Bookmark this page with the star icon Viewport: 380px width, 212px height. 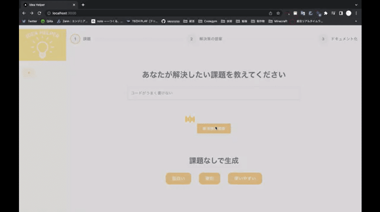tap(278, 13)
